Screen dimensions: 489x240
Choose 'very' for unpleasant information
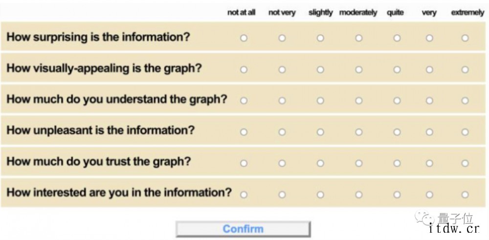click(429, 132)
